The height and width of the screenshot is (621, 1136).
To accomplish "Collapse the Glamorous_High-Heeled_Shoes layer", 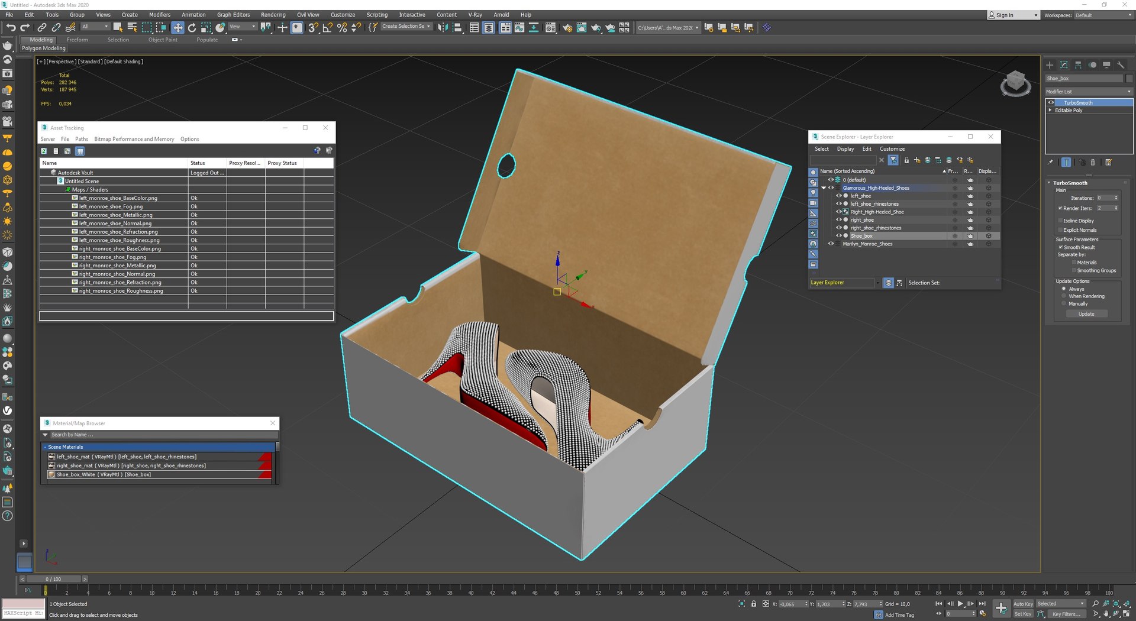I will (824, 188).
